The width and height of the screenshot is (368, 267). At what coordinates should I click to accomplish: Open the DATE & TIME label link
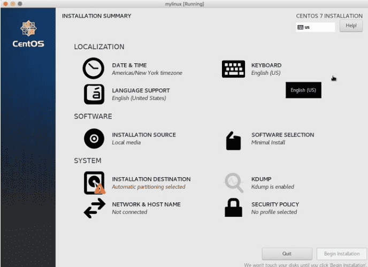pyautogui.click(x=129, y=65)
